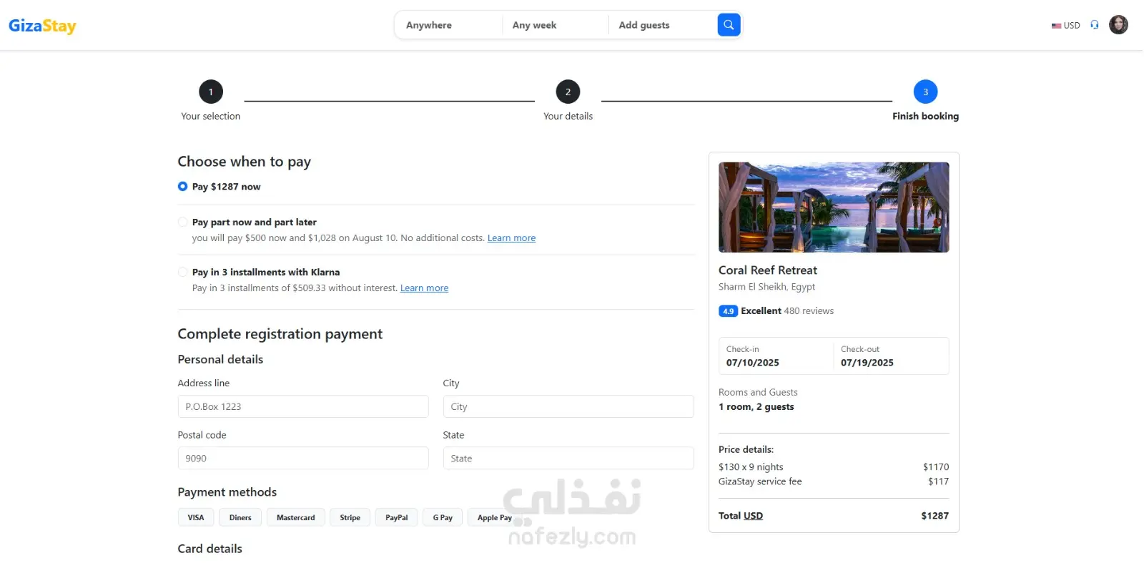Go to step 2 circle Your details
Image resolution: width=1144 pixels, height=563 pixels.
pyautogui.click(x=568, y=92)
